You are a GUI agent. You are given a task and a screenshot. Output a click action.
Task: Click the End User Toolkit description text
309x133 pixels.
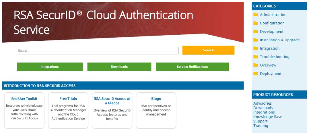[24, 112]
